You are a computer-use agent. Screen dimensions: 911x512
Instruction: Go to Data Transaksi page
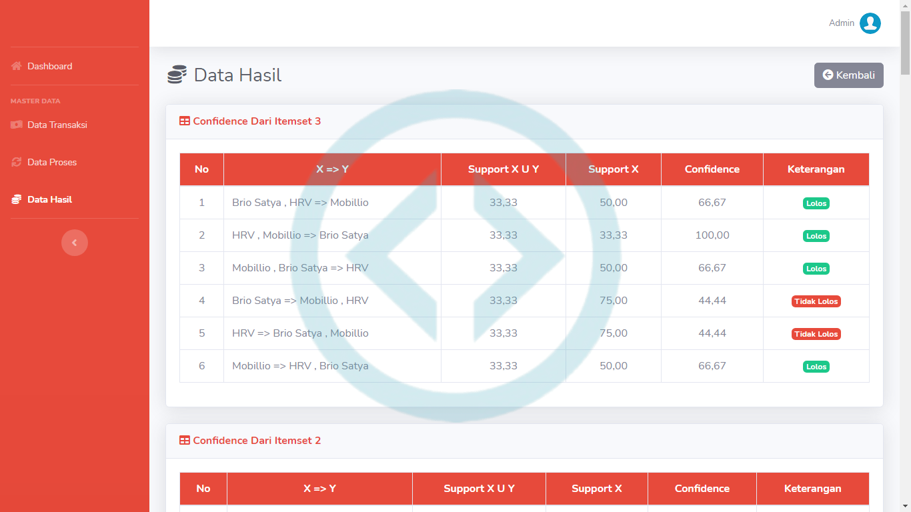pos(57,125)
